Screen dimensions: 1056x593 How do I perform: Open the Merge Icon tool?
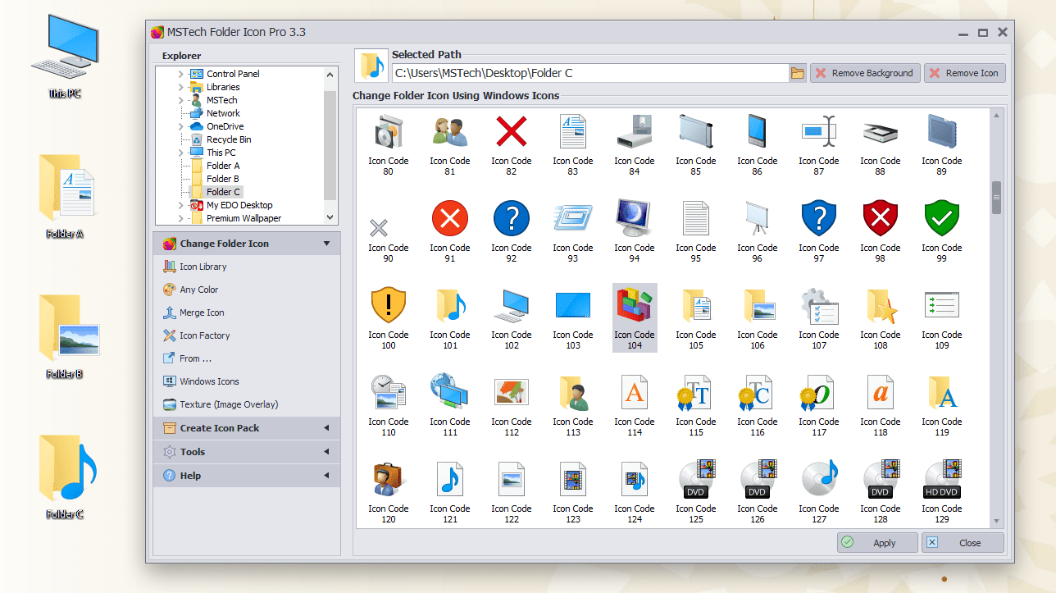[x=202, y=312]
